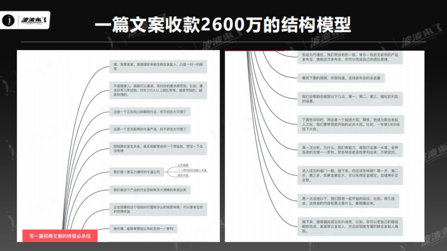Click the 我们是一家实力爆棚的牛逼公司 node
447x251 pixels.
click(137, 171)
